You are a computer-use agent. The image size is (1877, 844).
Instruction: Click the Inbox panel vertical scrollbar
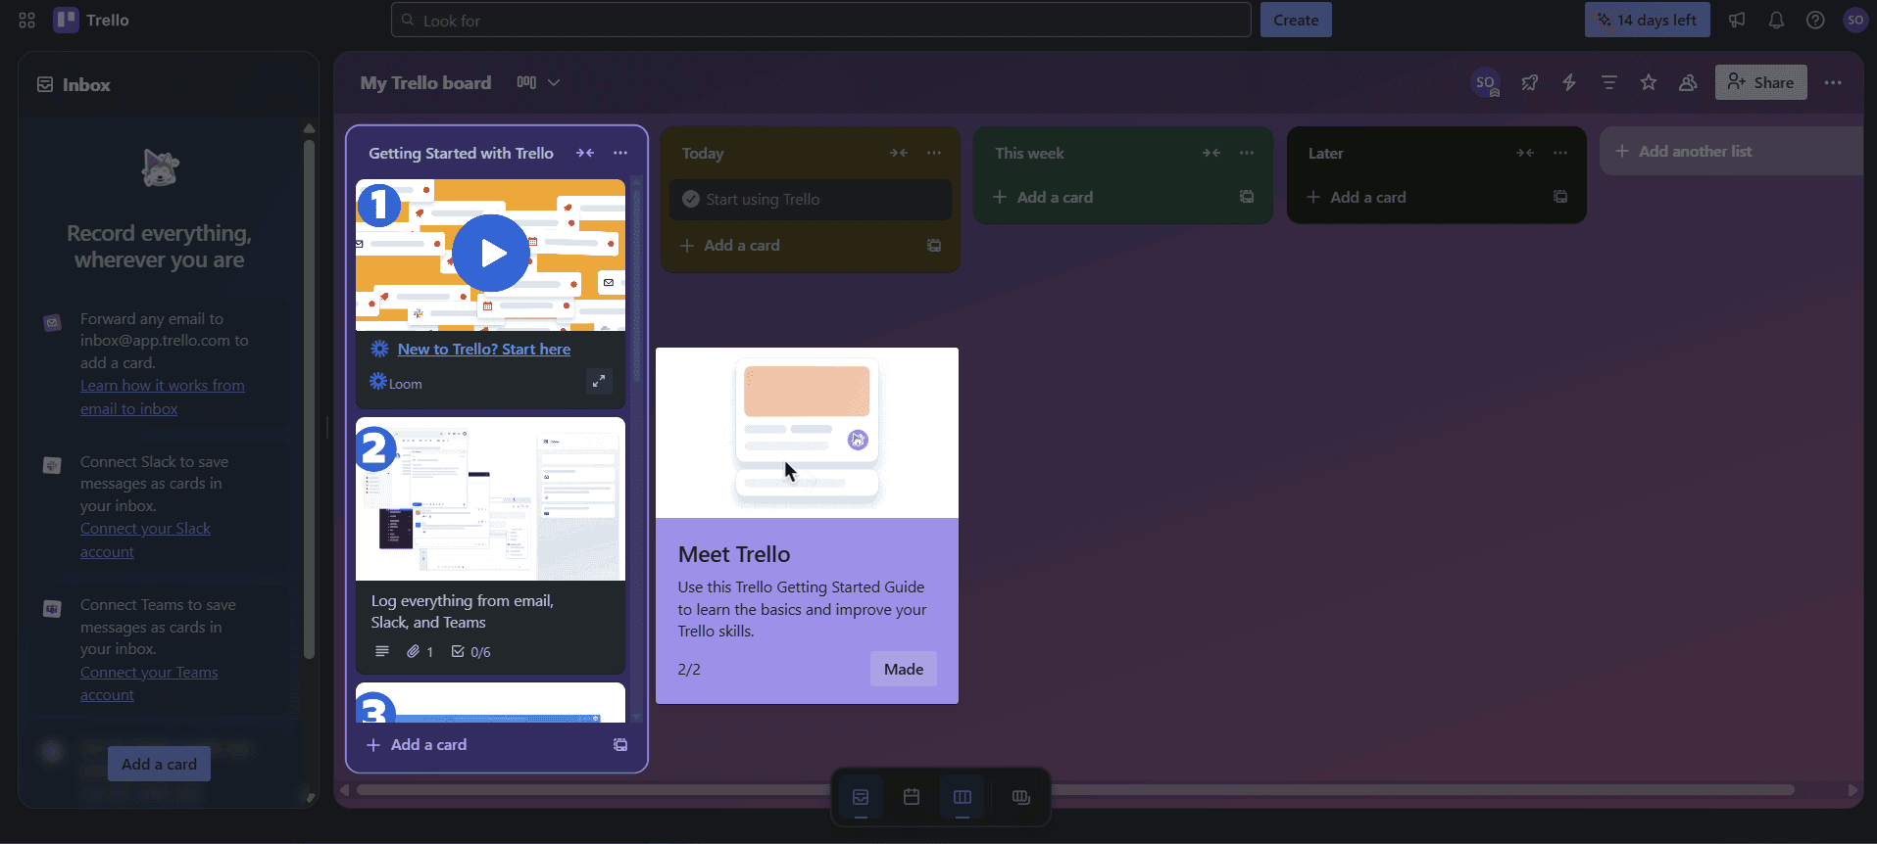[x=309, y=399]
